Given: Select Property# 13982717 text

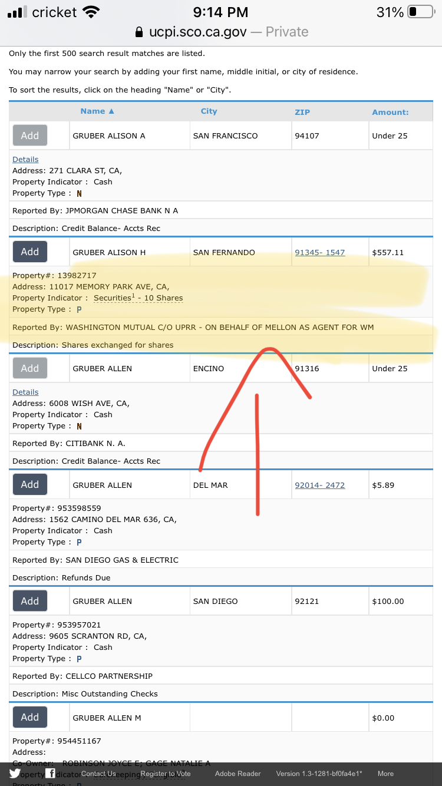Looking at the screenshot, I should coord(54,275).
